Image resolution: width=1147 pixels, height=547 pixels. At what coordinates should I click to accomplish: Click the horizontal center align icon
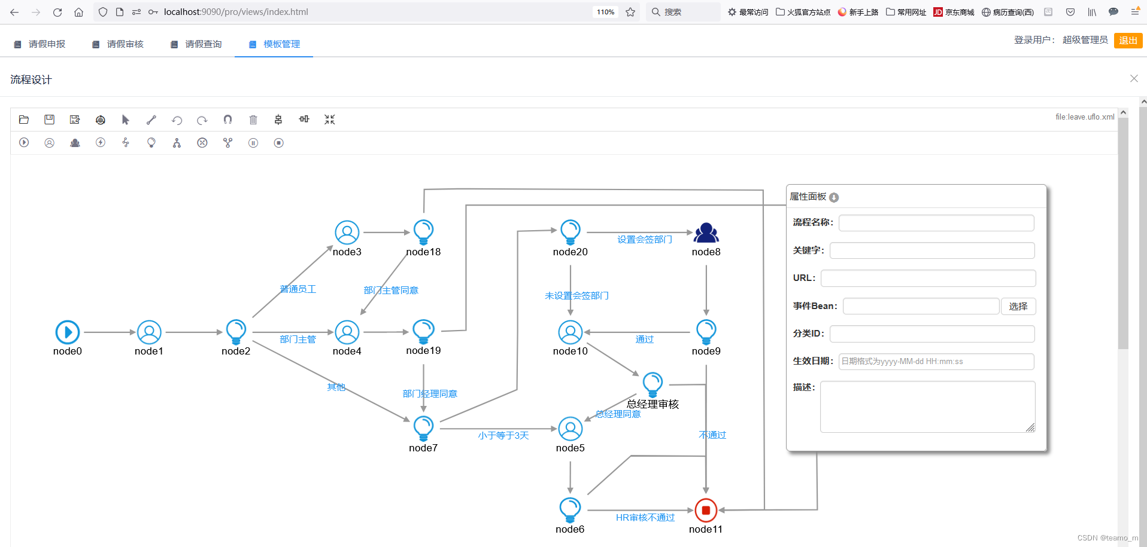(304, 120)
